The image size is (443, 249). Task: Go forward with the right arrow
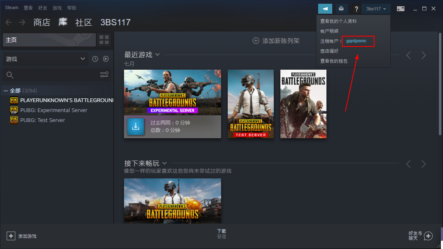tap(22, 22)
